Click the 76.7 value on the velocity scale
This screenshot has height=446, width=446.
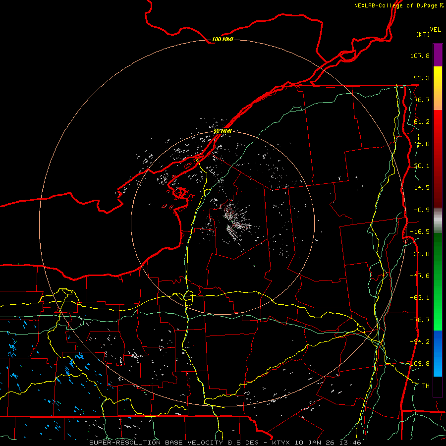pyautogui.click(x=422, y=100)
